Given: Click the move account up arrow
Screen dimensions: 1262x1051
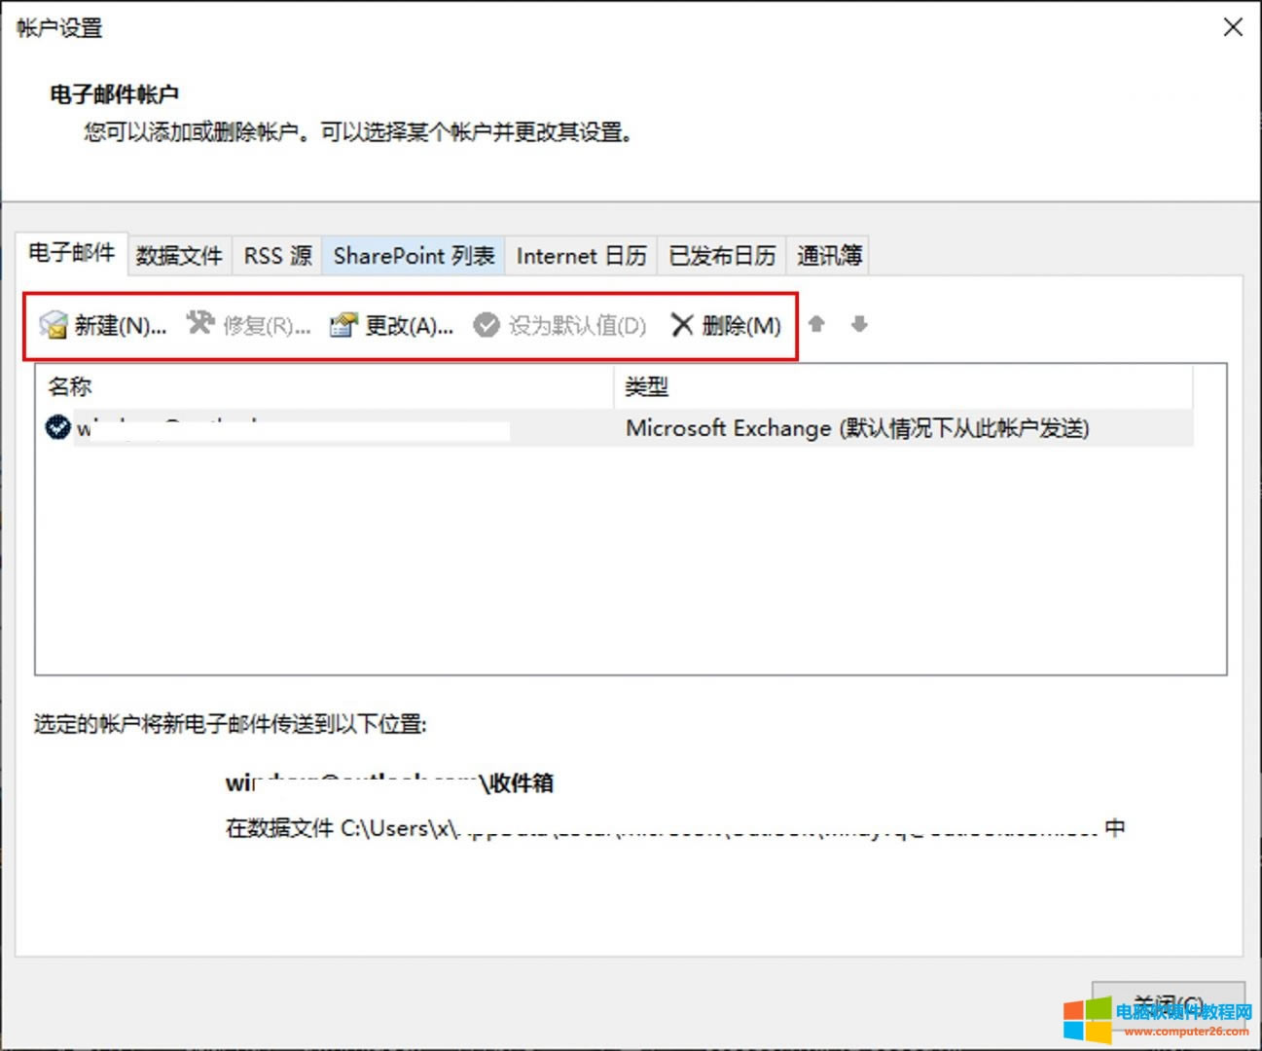Looking at the screenshot, I should 816,324.
